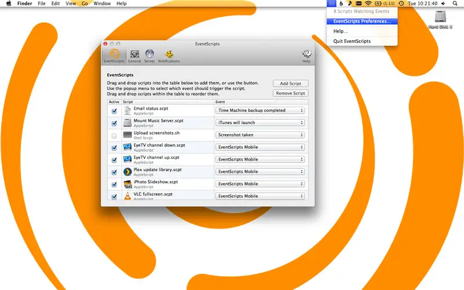This screenshot has width=464, height=290.
Task: Open the Time Machine backup completed event popup
Action: (x=260, y=110)
